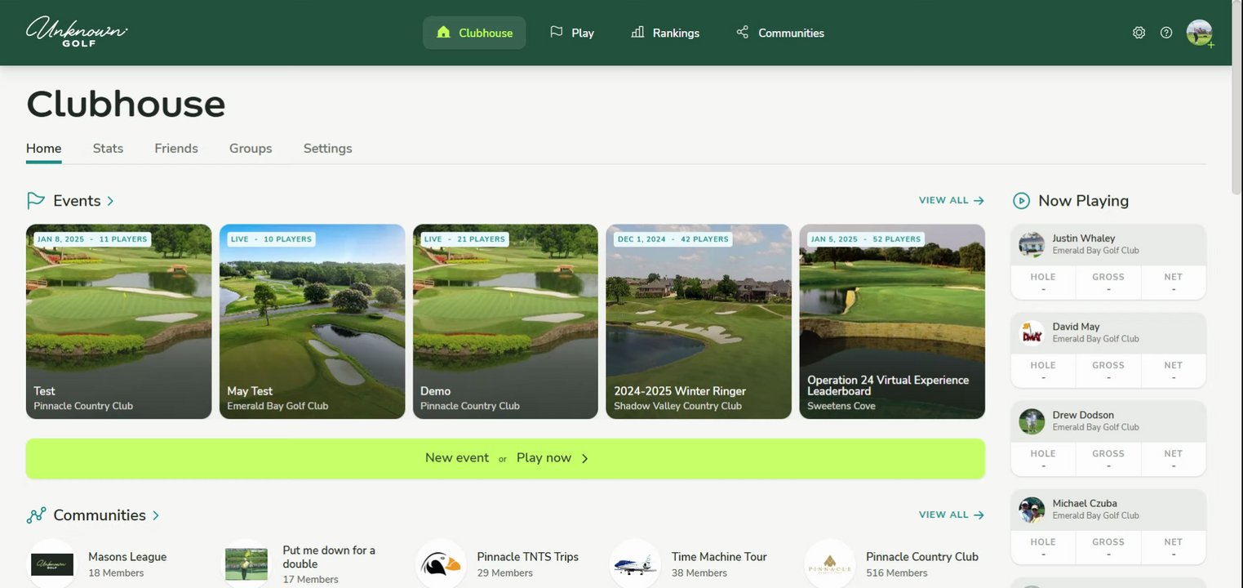Expand Communities heading chevron
1243x588 pixels.
155,515
